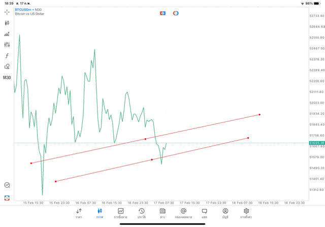325x227 pixels.
Task: Change chart type via candlestick icon
Action: [x=7, y=23]
